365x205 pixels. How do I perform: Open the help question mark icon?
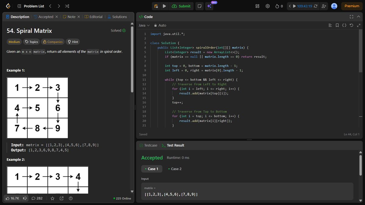coord(71,198)
